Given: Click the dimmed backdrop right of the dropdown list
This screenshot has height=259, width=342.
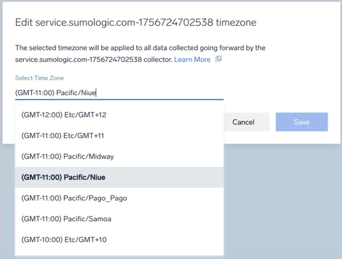Looking at the screenshot, I should pyautogui.click(x=282, y=203).
